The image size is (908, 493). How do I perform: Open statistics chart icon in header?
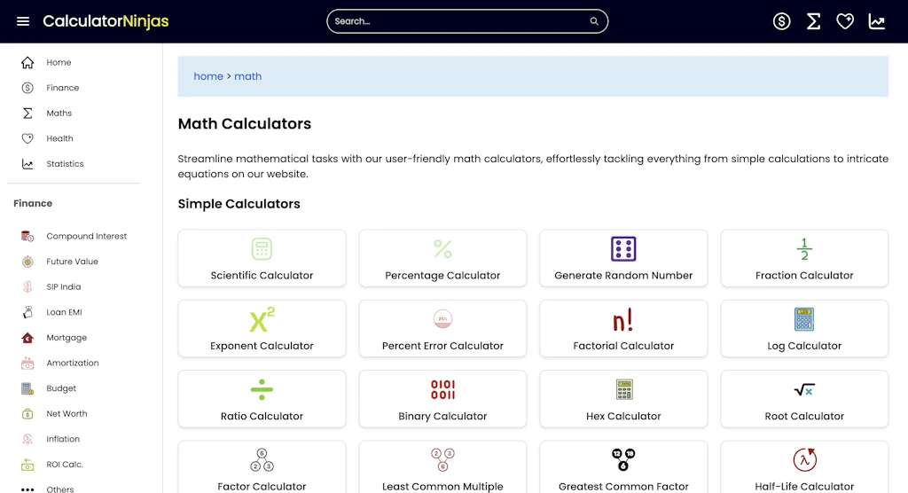(877, 21)
